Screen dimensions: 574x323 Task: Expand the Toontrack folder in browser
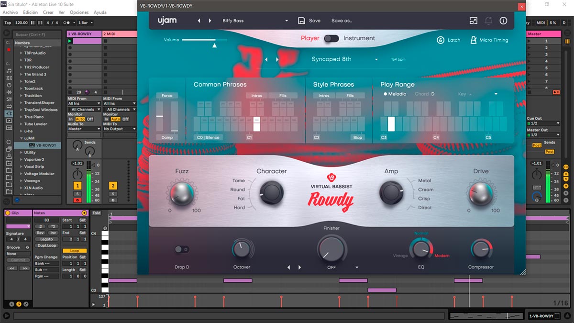point(21,89)
